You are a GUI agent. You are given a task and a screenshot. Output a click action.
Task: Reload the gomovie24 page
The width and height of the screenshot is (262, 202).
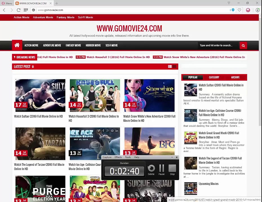pos(19,10)
